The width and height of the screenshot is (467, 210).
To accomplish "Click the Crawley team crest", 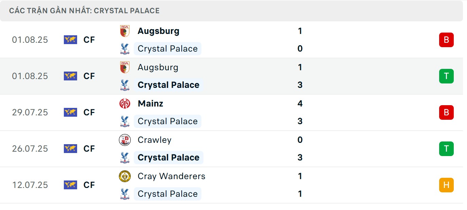I will [x=125, y=140].
